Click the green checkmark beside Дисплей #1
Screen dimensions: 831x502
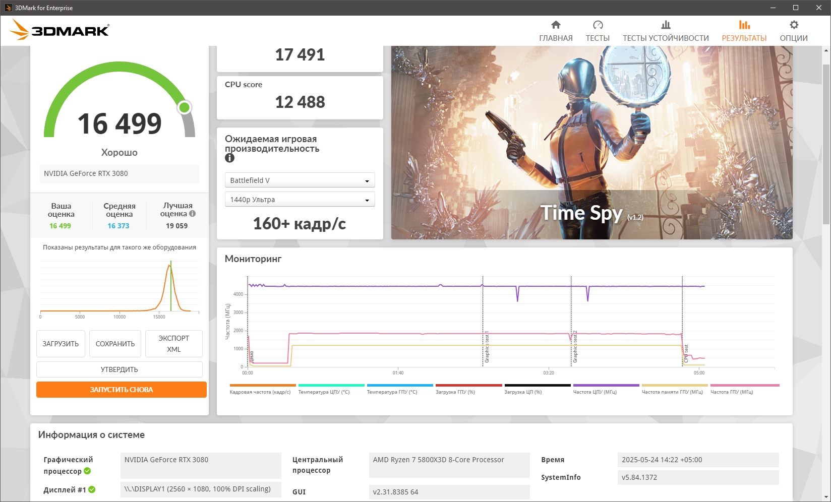coord(92,489)
